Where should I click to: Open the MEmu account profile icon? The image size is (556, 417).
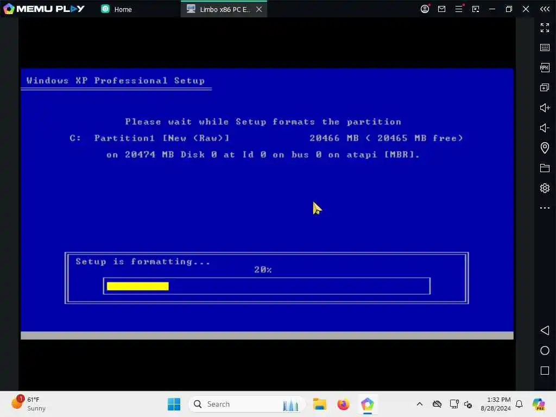point(425,9)
